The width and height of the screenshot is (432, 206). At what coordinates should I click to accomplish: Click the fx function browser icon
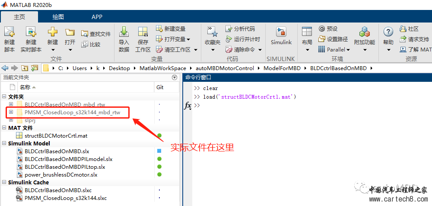187,106
